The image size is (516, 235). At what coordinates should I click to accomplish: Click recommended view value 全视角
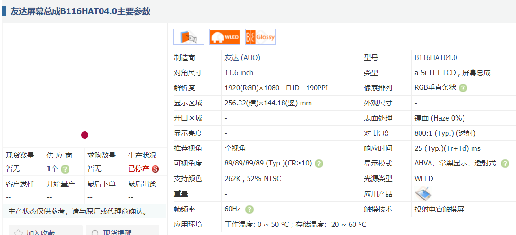(x=235, y=148)
